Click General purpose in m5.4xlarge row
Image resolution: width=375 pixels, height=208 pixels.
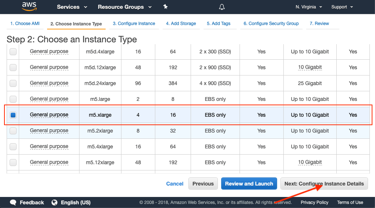click(49, 147)
